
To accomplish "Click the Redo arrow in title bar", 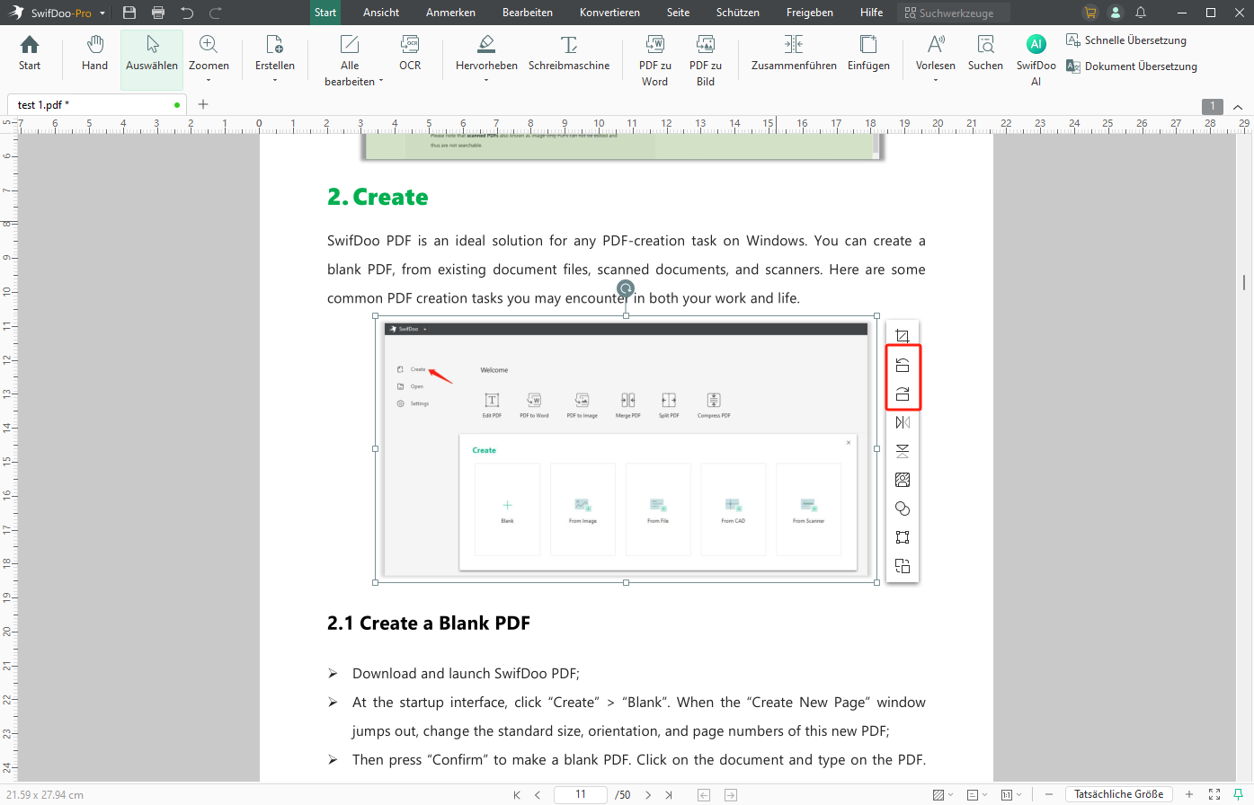I will pos(216,13).
